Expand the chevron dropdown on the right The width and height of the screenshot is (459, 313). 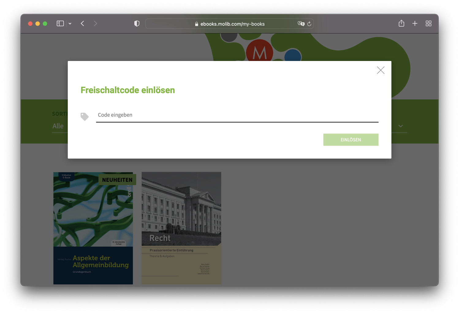(400, 126)
